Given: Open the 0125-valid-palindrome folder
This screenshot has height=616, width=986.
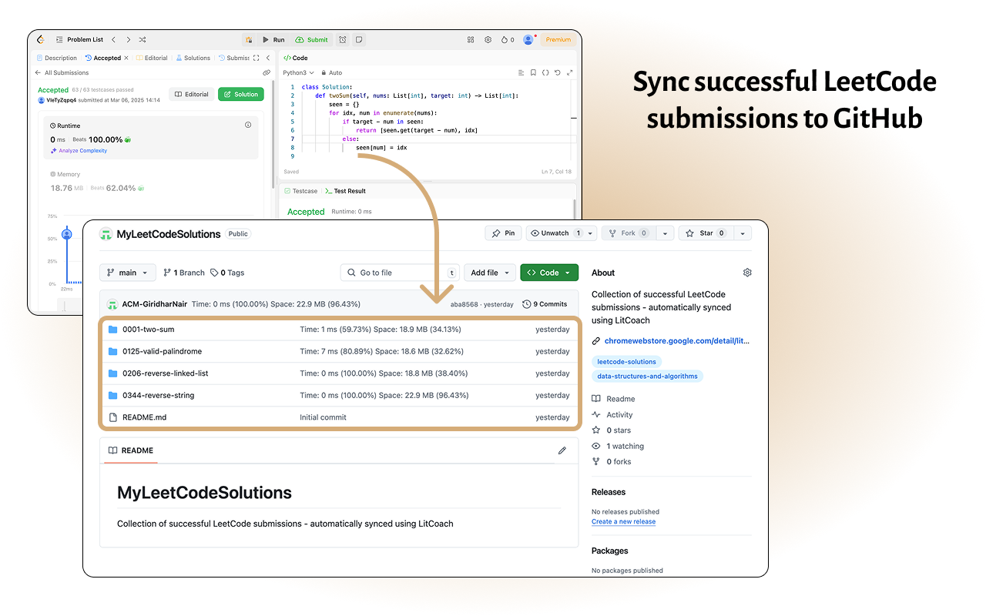Looking at the screenshot, I should click(x=162, y=351).
